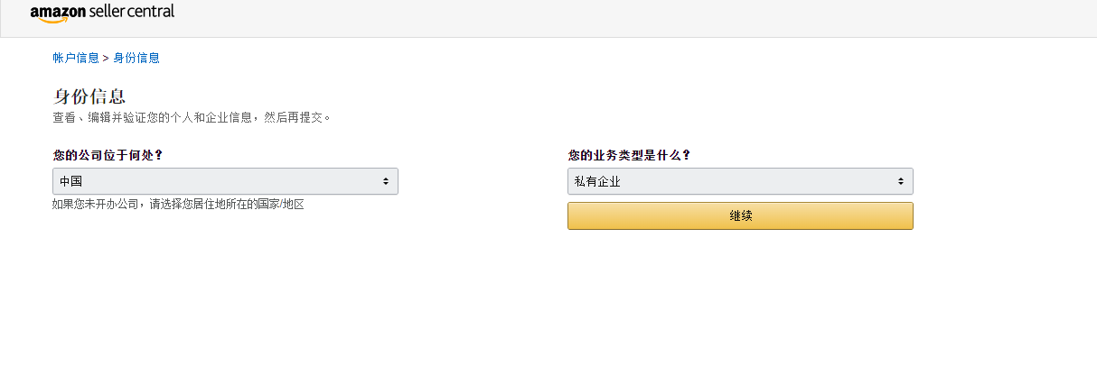Open the 帐户信息 breadcrumb link
1097x384 pixels.
point(76,58)
